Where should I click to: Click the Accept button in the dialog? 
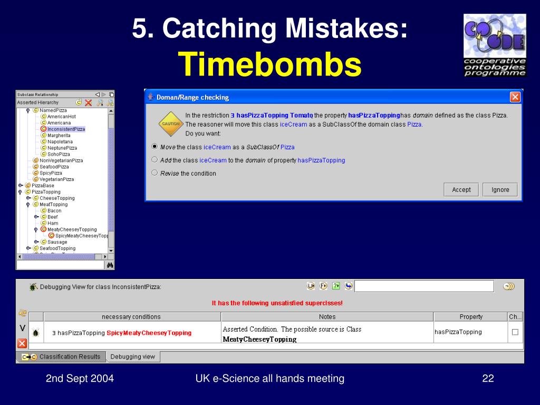pos(461,190)
